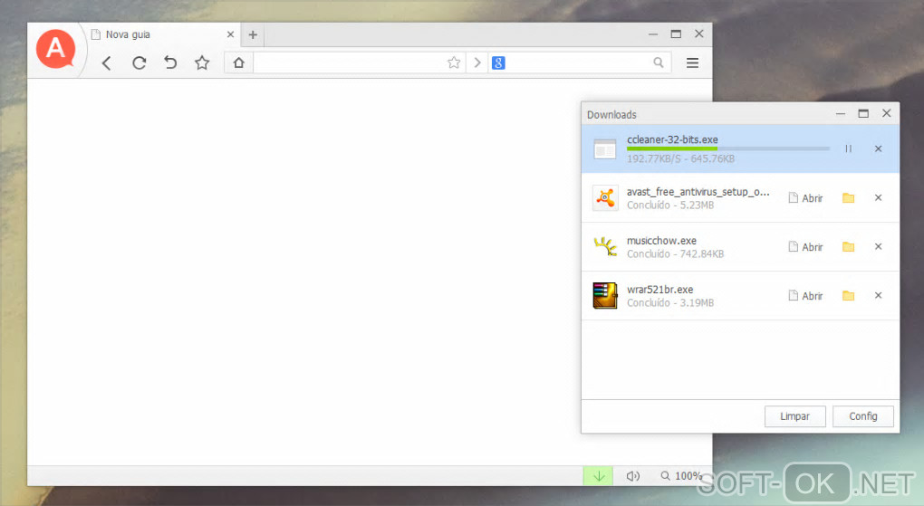This screenshot has width=924, height=506.
Task: Click download speed text 192.77KB/S - 645.76KB
Action: tap(680, 159)
